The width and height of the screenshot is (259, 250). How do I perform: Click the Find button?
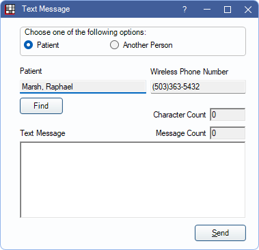pyautogui.click(x=41, y=106)
